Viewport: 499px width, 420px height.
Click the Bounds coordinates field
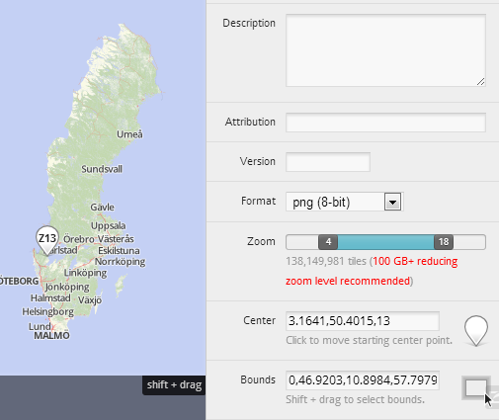pos(363,380)
